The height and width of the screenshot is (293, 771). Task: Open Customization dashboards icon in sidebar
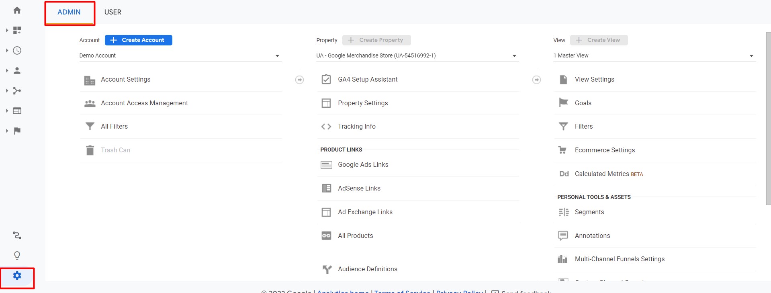[17, 31]
